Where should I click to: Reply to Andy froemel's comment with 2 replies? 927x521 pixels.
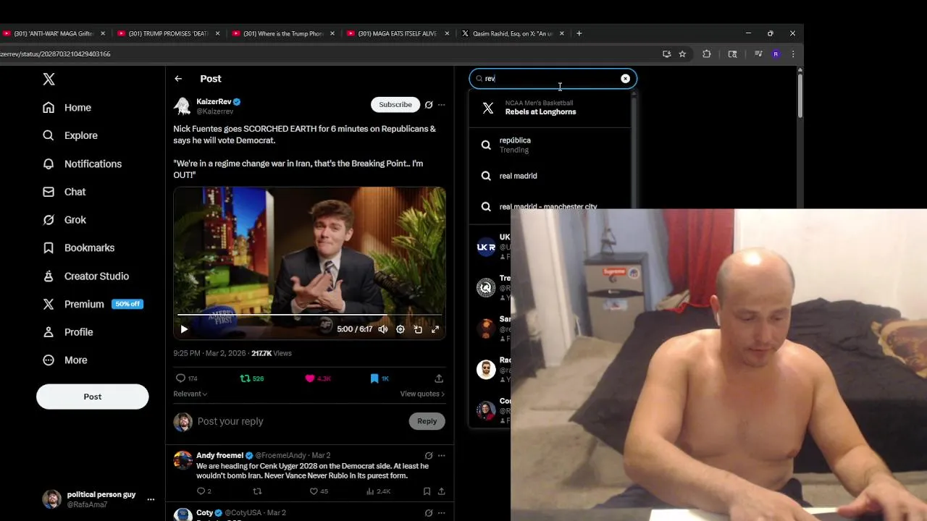[204, 491]
